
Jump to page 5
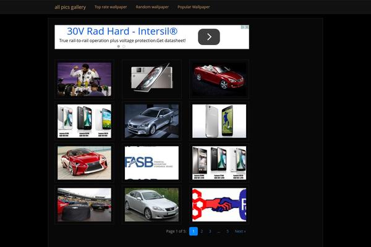tap(228, 231)
